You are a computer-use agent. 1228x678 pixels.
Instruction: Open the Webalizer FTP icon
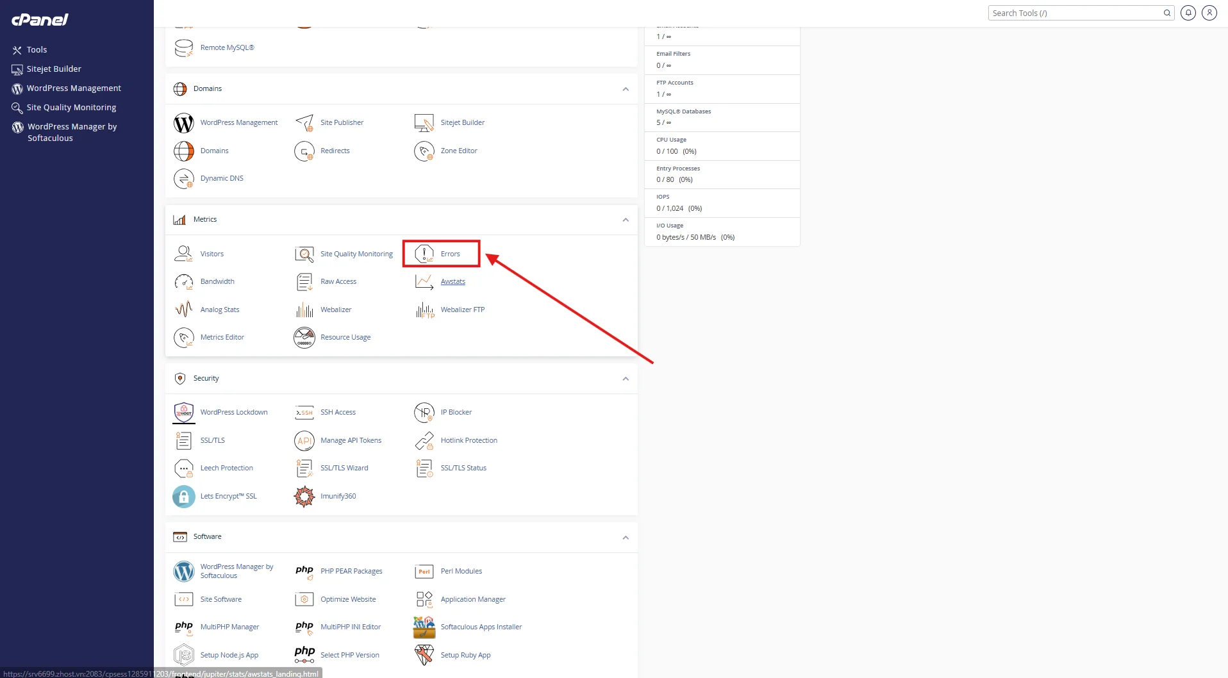click(x=424, y=310)
